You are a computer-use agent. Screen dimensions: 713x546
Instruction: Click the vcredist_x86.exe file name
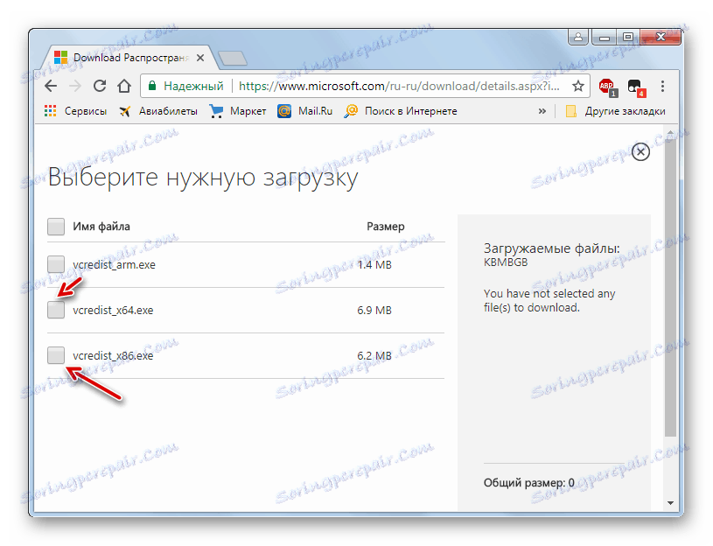pyautogui.click(x=113, y=355)
